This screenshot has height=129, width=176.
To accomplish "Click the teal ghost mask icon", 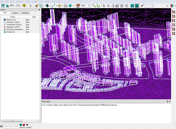I will pos(70,6).
